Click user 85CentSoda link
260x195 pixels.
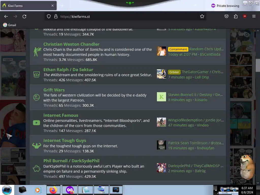pos(210,54)
